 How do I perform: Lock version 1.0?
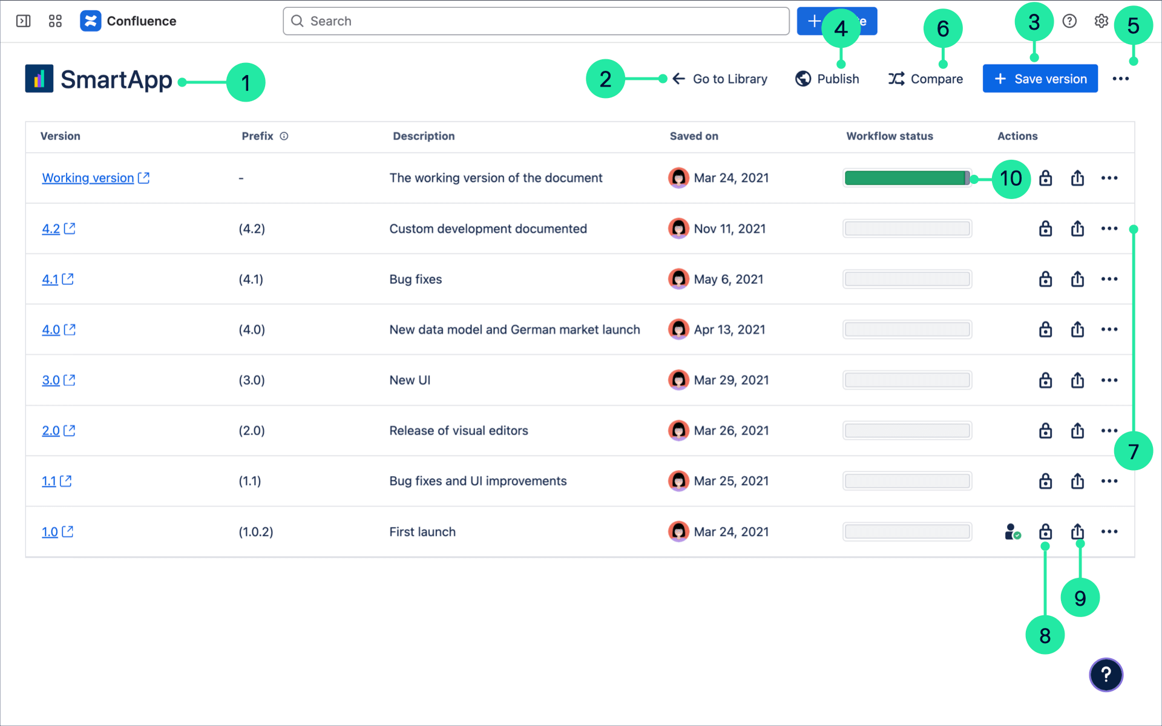pyautogui.click(x=1046, y=531)
